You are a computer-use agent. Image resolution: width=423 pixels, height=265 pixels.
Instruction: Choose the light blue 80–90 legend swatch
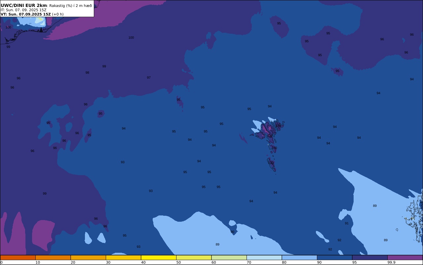coord(299,257)
